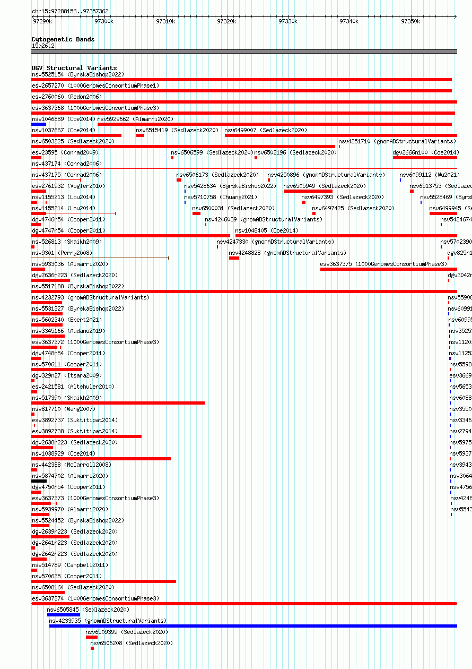Click the red bar under nsv4248828 (gnomADStructuralVariants)

point(234,258)
